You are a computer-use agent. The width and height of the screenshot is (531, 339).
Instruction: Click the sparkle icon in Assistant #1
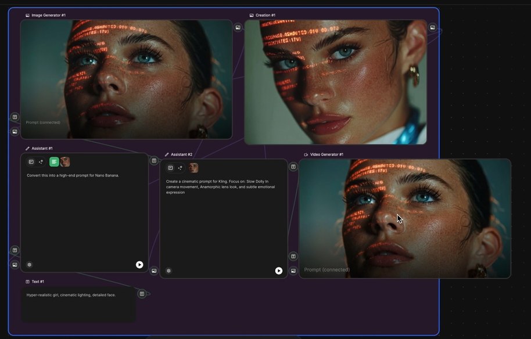41,162
